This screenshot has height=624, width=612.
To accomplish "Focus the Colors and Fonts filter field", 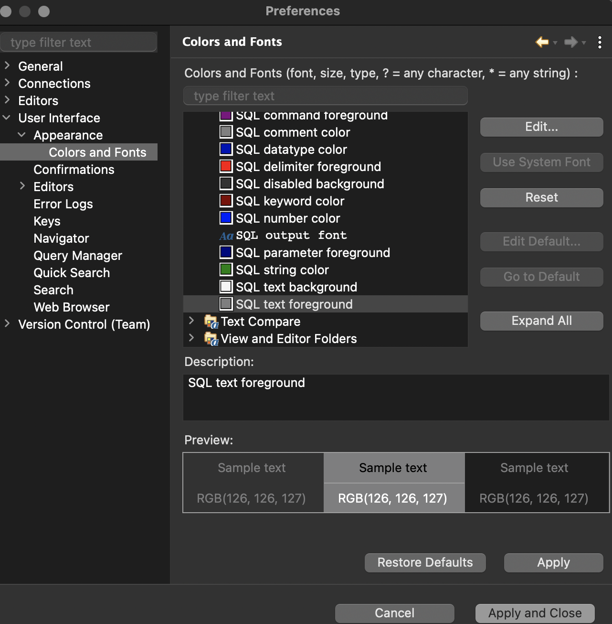I will pyautogui.click(x=325, y=96).
